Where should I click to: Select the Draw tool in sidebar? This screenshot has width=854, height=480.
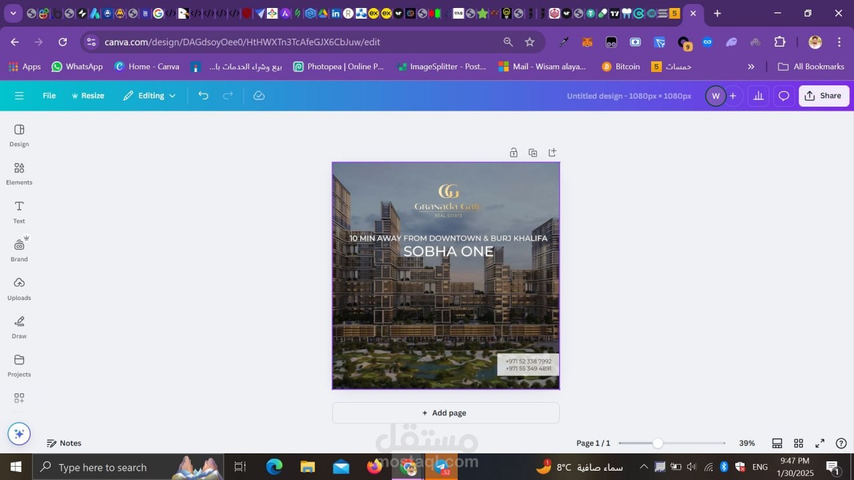point(19,327)
